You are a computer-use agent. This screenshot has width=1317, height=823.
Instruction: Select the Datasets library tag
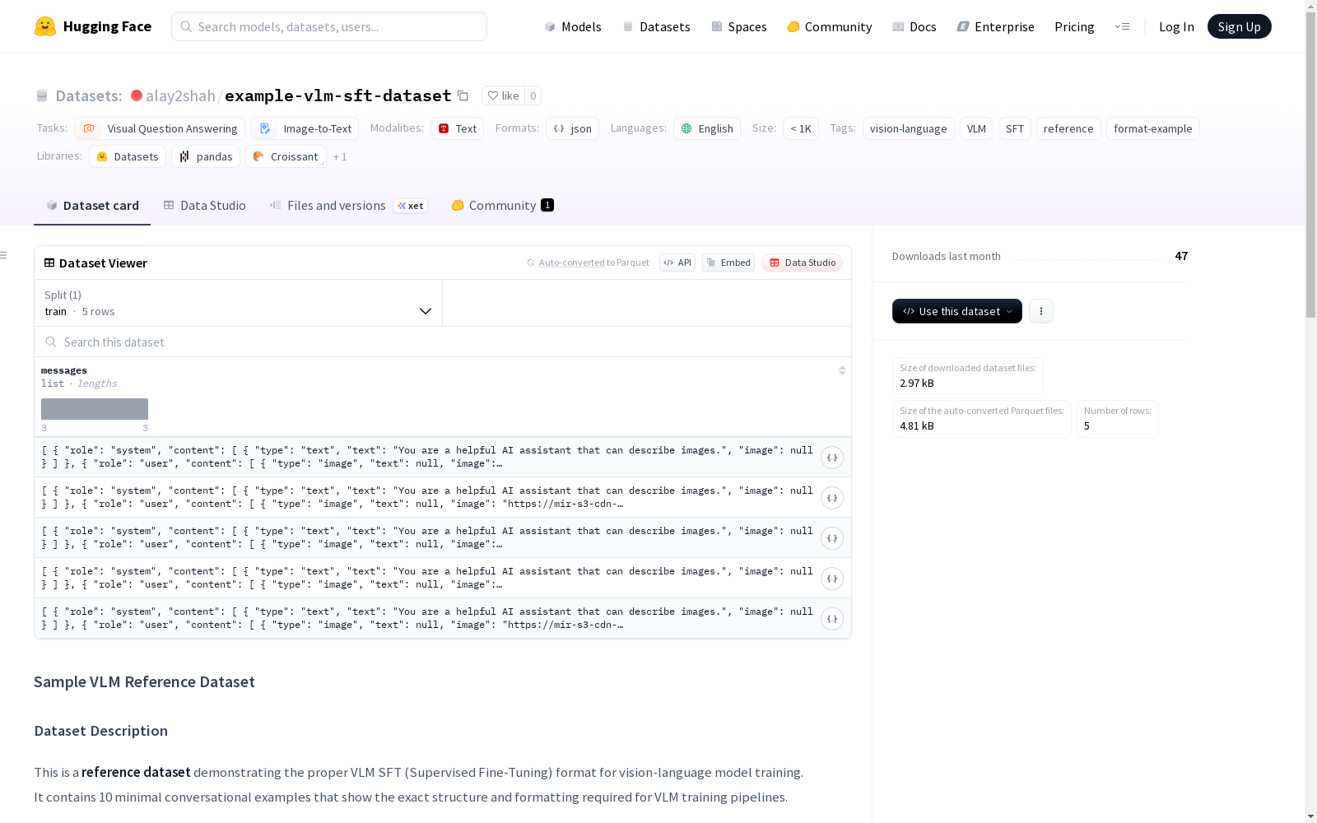(x=128, y=156)
